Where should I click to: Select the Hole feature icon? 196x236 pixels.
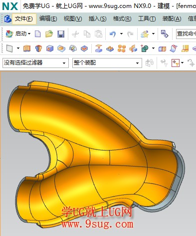coord(50,48)
